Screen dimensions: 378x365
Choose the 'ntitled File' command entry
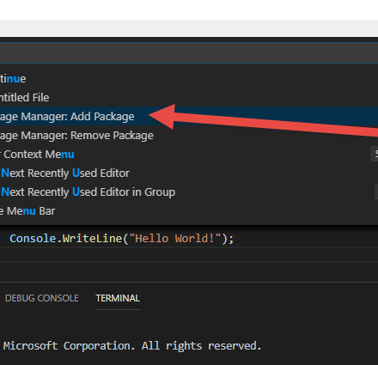point(189,98)
